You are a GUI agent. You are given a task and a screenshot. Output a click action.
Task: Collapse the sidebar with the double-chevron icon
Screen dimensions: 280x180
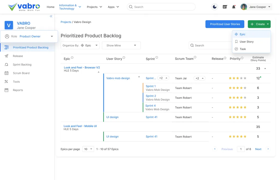51,16
